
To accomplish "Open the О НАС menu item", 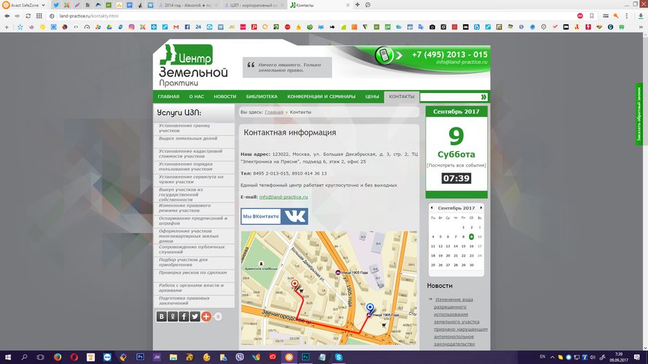I will (x=197, y=96).
